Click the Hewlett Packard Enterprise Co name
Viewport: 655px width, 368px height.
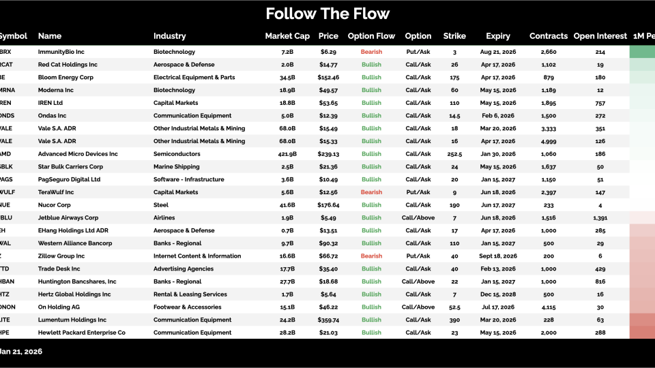[81, 333]
